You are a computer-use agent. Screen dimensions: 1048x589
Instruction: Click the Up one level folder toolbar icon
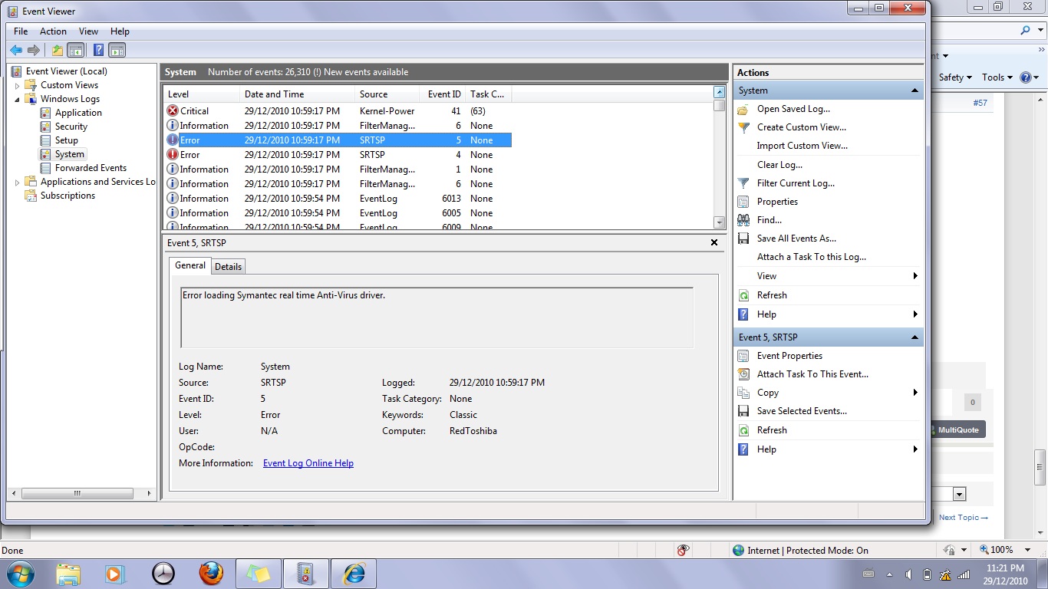(58, 50)
